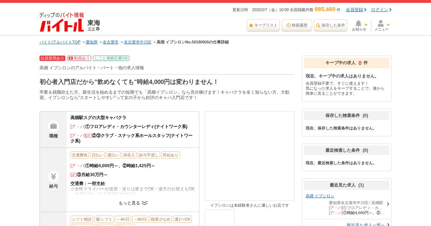Click the 985,460 listing count
Image resolution: width=431 pixels, height=226 pixels.
(x=325, y=9)
